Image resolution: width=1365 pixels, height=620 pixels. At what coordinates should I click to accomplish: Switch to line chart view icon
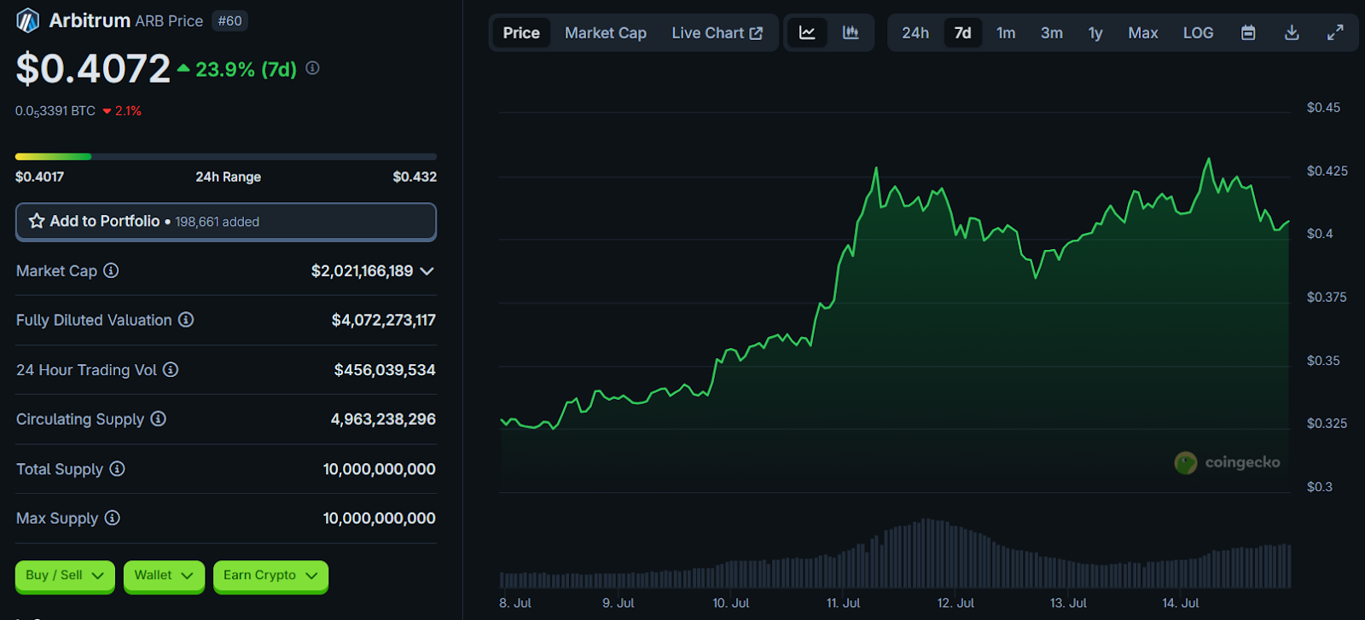pos(807,32)
